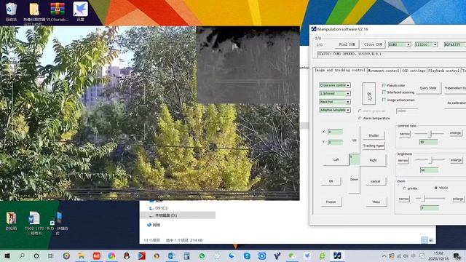The height and width of the screenshot is (262, 466).
Task: Click the cross wire Down button
Action: 355,180
